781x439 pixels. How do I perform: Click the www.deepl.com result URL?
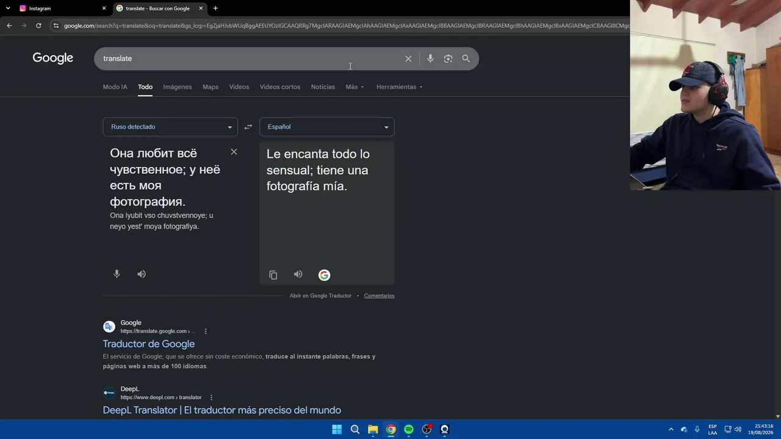click(x=161, y=398)
